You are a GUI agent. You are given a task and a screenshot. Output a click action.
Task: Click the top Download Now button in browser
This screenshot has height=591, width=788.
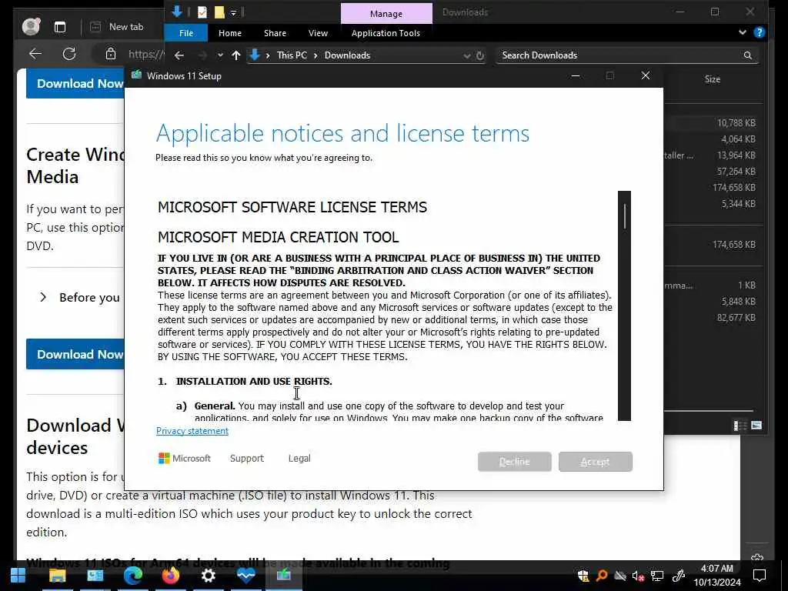click(x=75, y=83)
